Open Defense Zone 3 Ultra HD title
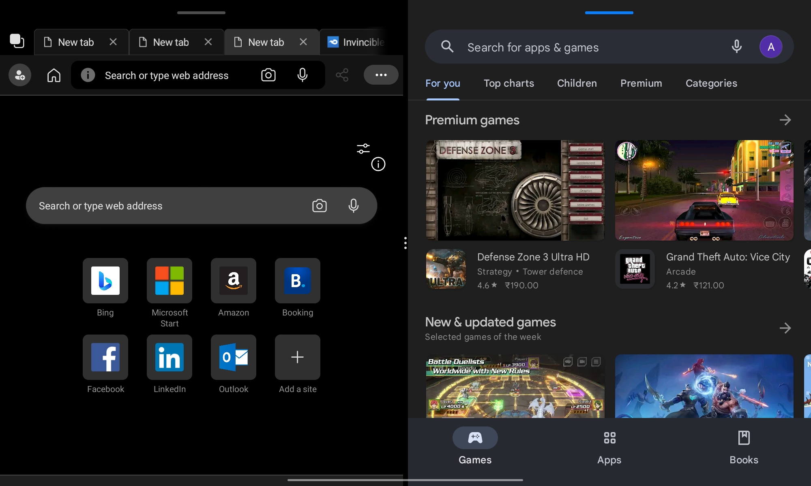The height and width of the screenshot is (486, 811). coord(533,257)
